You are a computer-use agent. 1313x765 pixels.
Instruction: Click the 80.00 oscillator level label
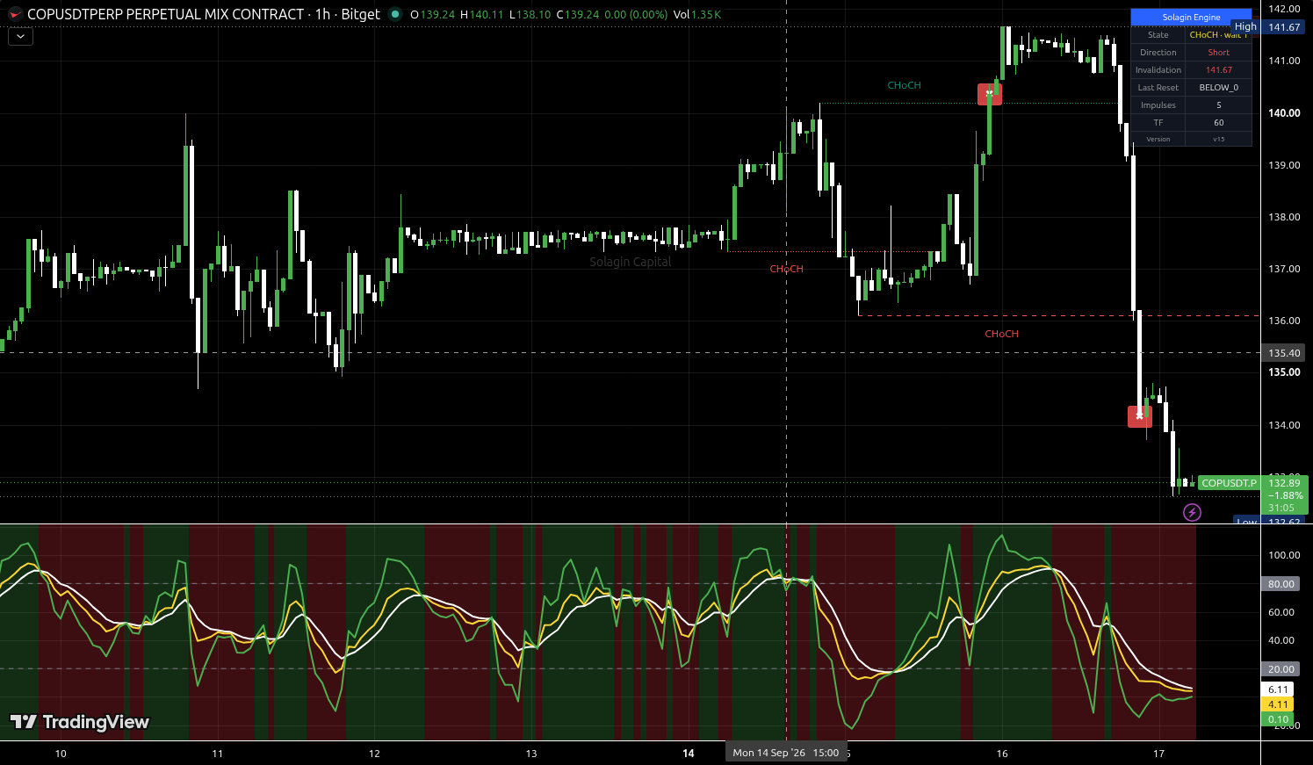pos(1281,584)
